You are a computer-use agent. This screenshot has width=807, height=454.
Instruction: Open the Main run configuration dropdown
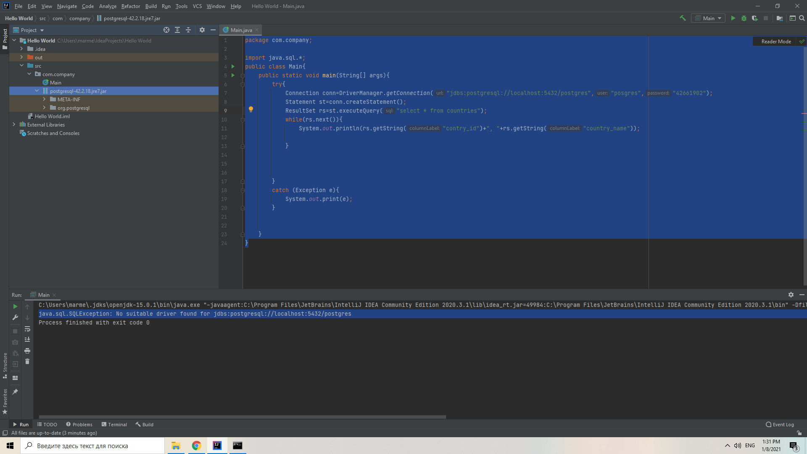pyautogui.click(x=708, y=18)
